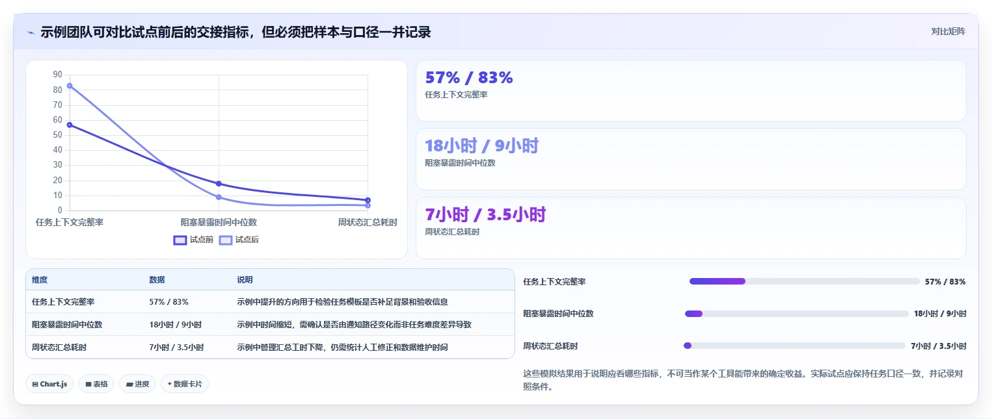Click the progress label 任务上下文完整率
Image resolution: width=992 pixels, height=419 pixels.
(554, 281)
